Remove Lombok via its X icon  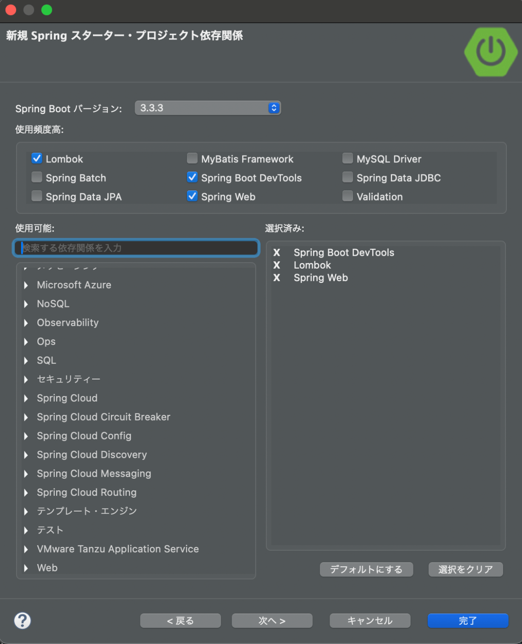[277, 265]
